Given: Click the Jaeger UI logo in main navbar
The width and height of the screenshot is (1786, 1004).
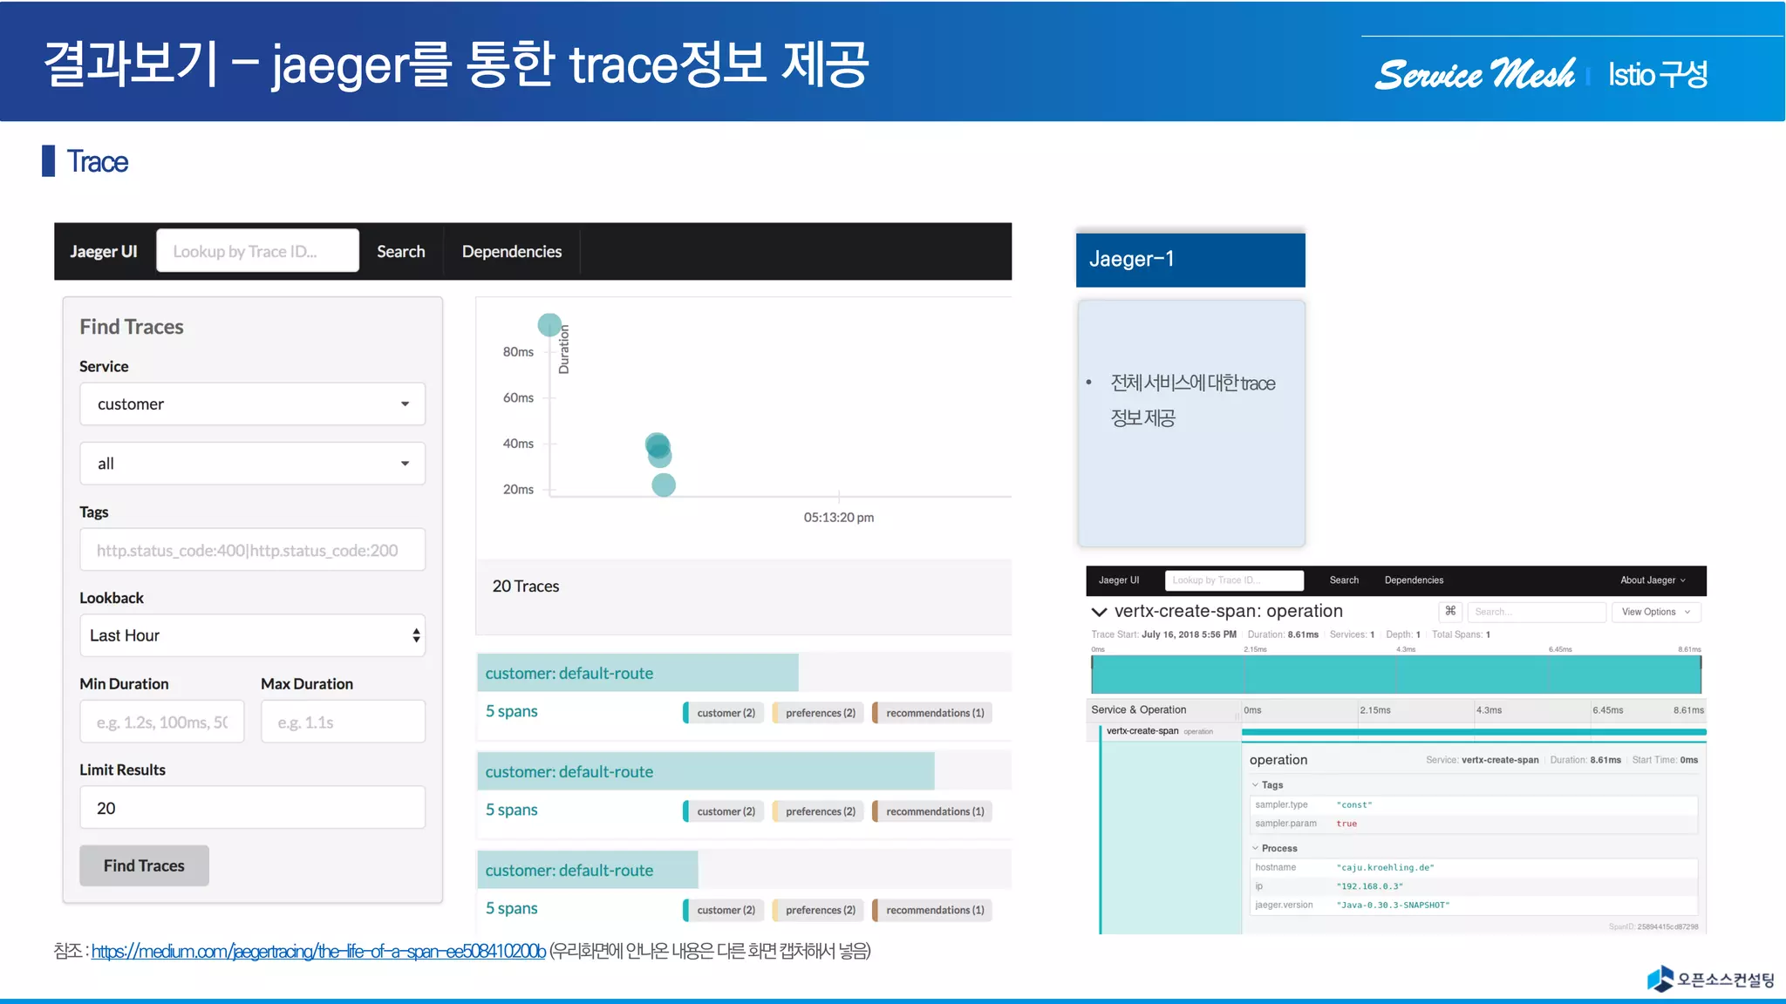Looking at the screenshot, I should 104,251.
